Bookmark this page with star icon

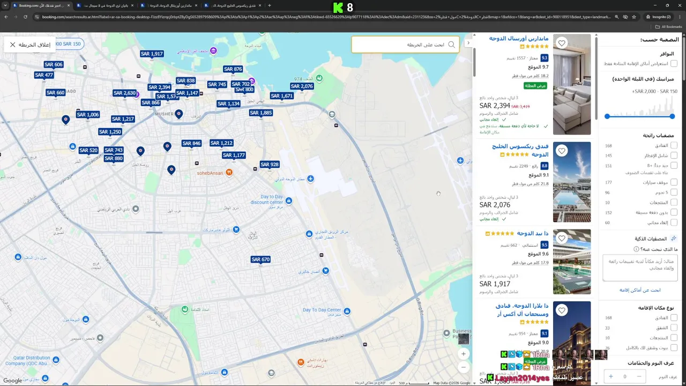point(634,17)
